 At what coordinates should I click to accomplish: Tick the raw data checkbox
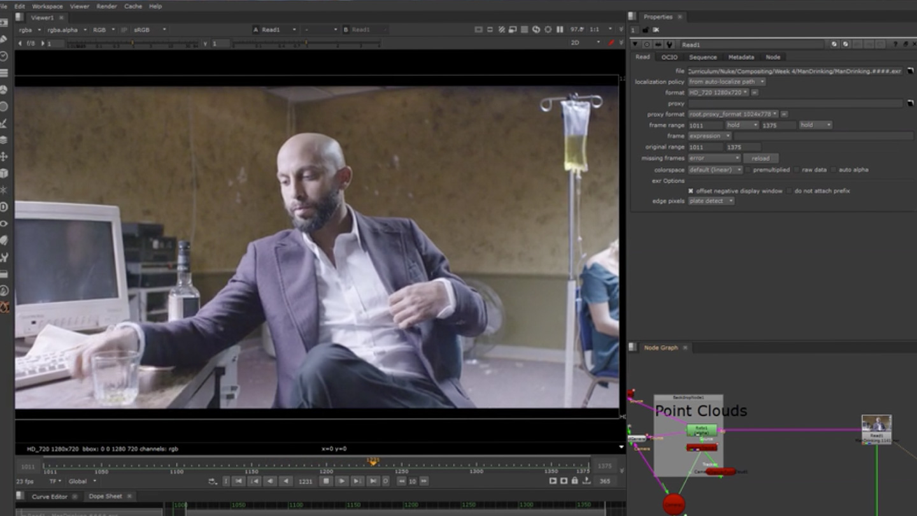[x=797, y=170]
